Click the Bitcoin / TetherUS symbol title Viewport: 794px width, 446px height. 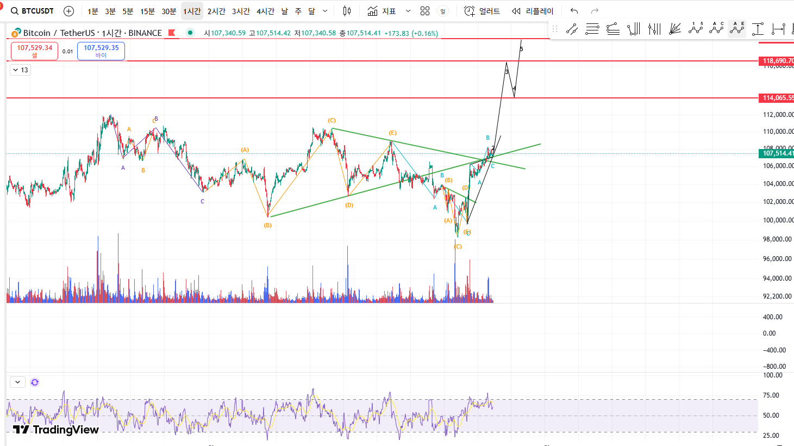pyautogui.click(x=92, y=33)
